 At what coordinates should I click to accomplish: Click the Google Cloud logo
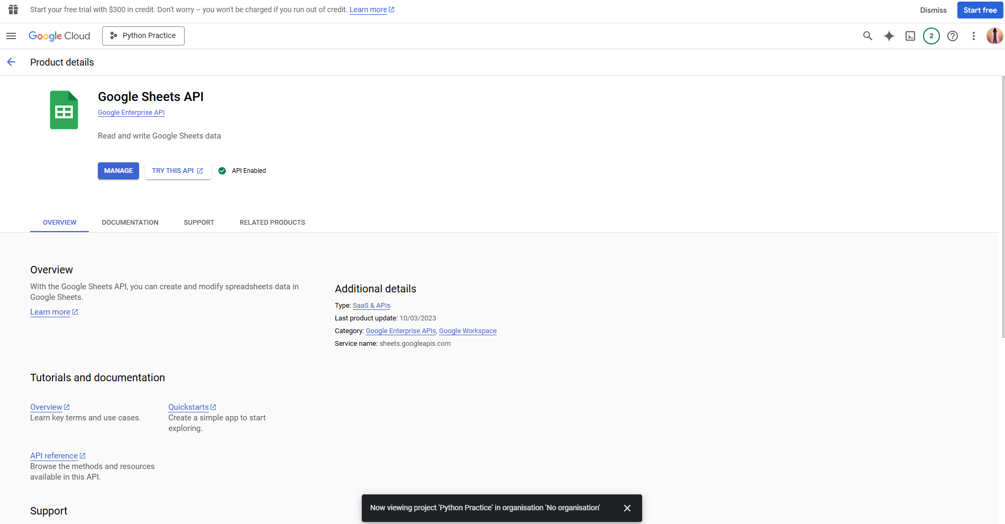[59, 36]
